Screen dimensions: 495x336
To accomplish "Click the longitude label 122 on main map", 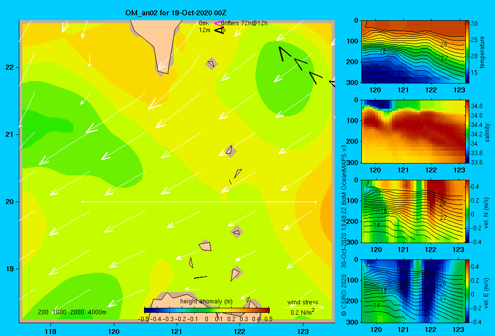I will pos(240,331).
